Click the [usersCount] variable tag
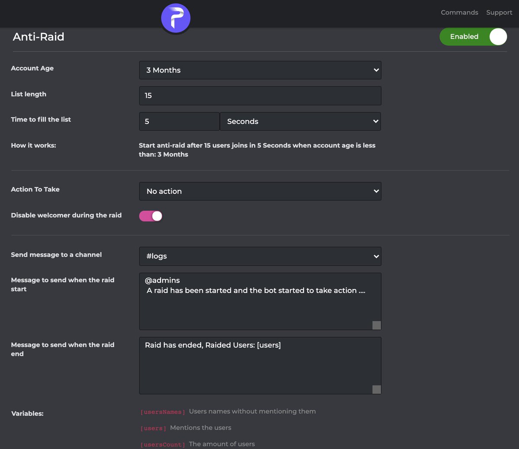This screenshot has width=519, height=449. pyautogui.click(x=163, y=445)
